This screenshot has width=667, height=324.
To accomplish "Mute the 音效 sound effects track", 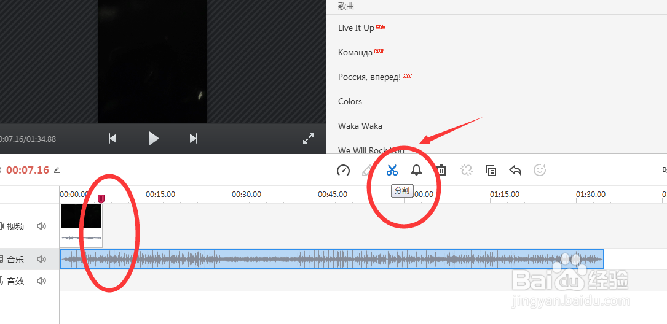I will [41, 280].
